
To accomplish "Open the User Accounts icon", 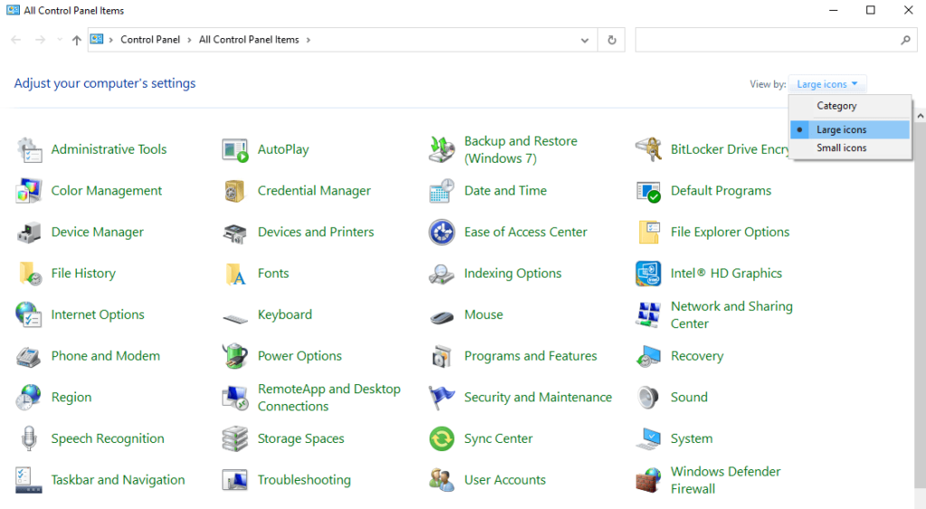I will point(441,480).
